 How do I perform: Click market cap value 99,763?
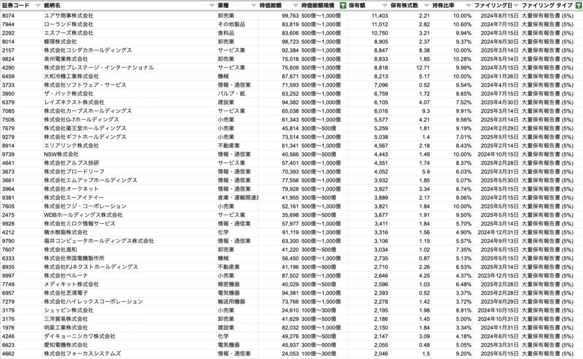[x=279, y=15]
